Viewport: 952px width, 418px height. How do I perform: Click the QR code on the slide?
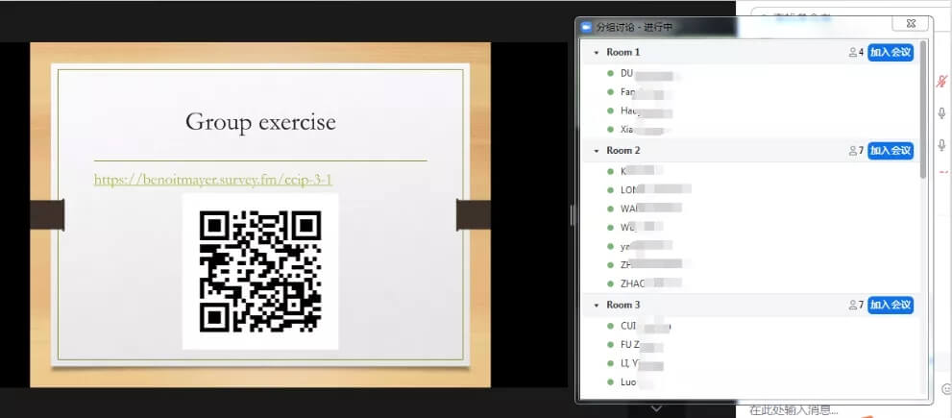[260, 272]
